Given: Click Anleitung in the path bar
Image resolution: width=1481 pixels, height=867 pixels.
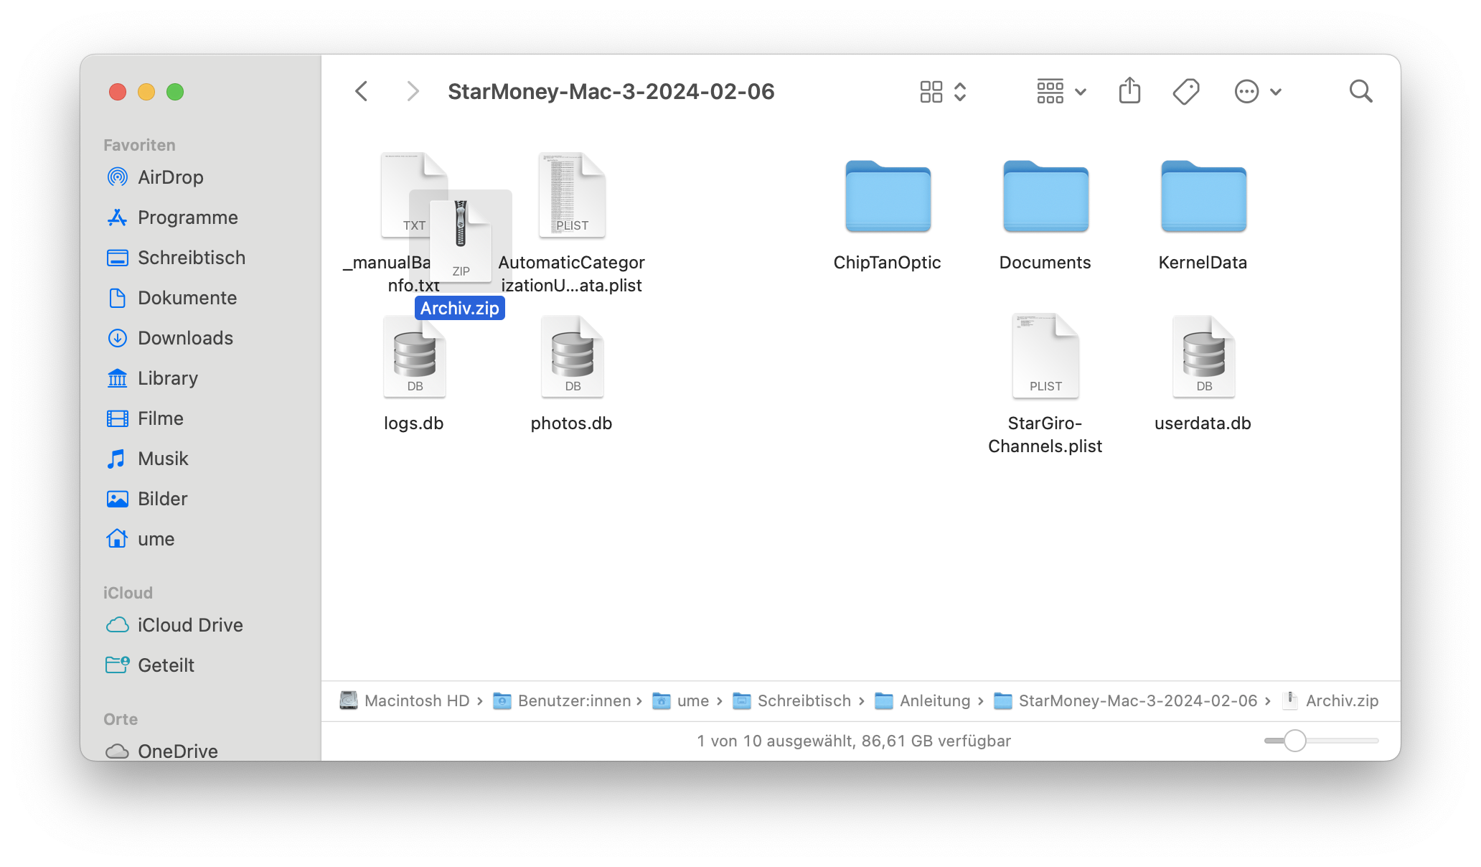Looking at the screenshot, I should pos(934,700).
